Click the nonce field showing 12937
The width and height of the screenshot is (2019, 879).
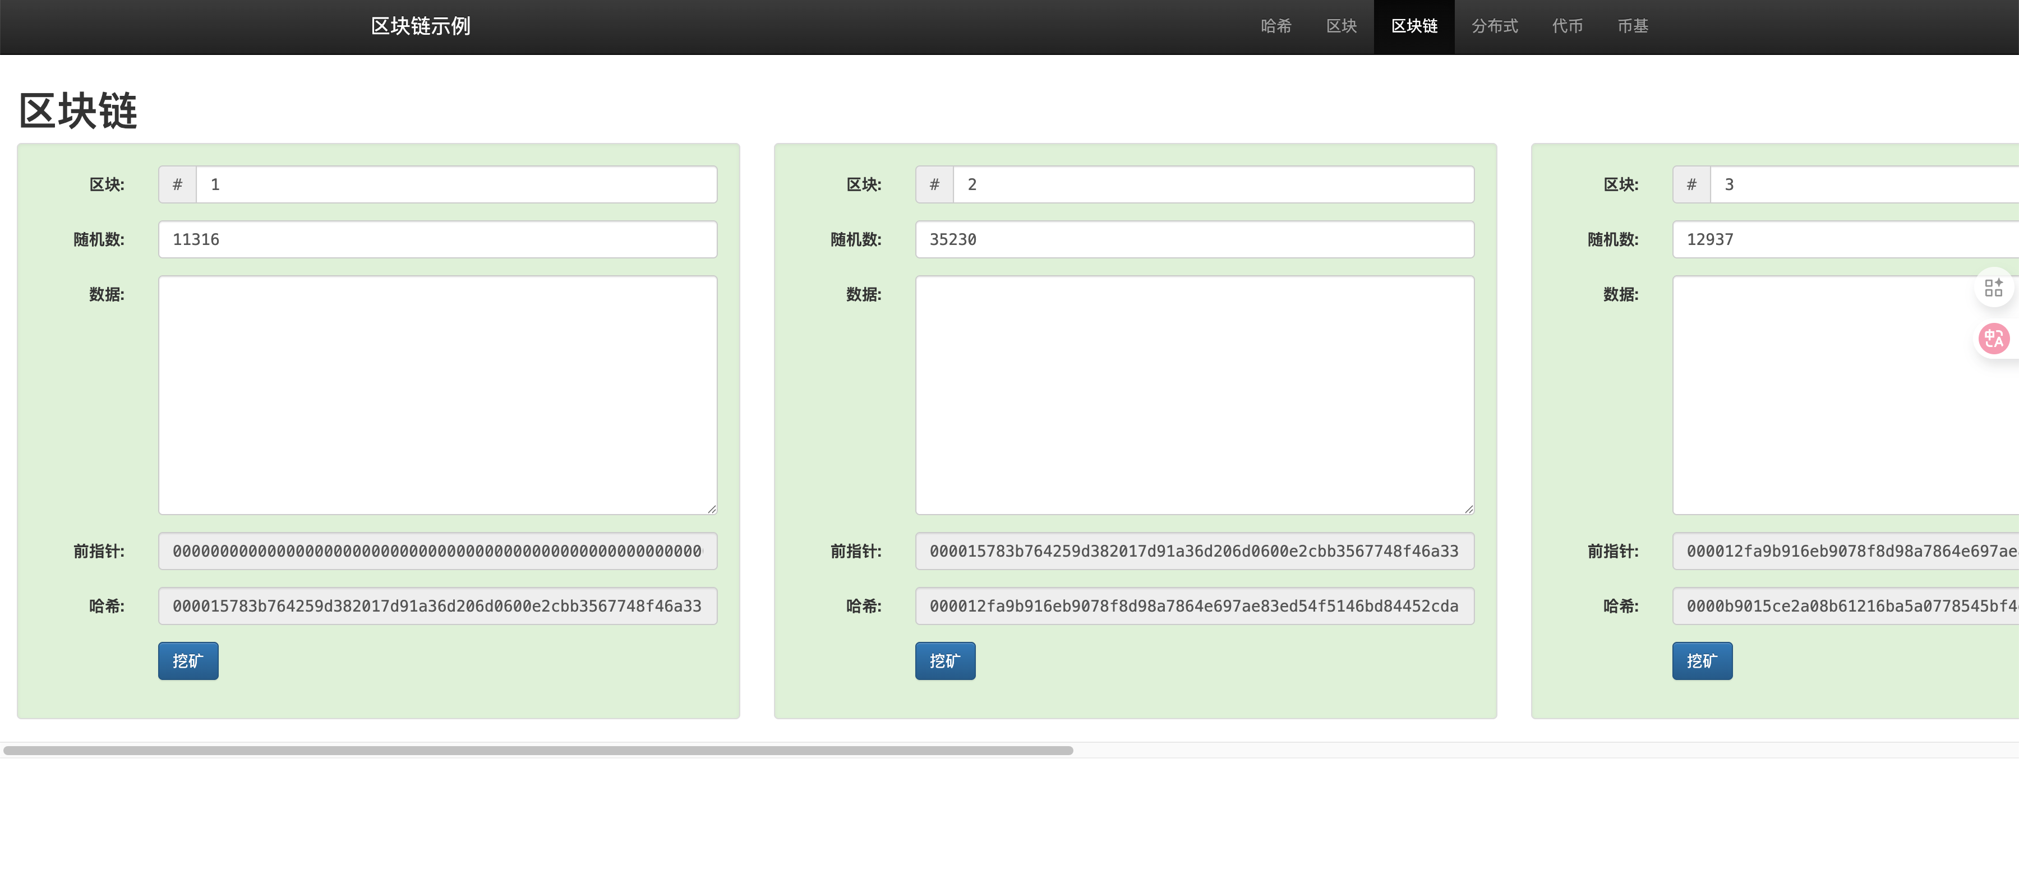click(1842, 239)
